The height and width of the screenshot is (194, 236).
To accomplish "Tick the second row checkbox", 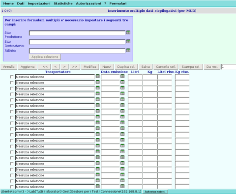I will coord(12,83).
